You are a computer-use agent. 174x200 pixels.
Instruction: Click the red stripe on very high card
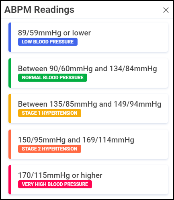(x=10, y=179)
